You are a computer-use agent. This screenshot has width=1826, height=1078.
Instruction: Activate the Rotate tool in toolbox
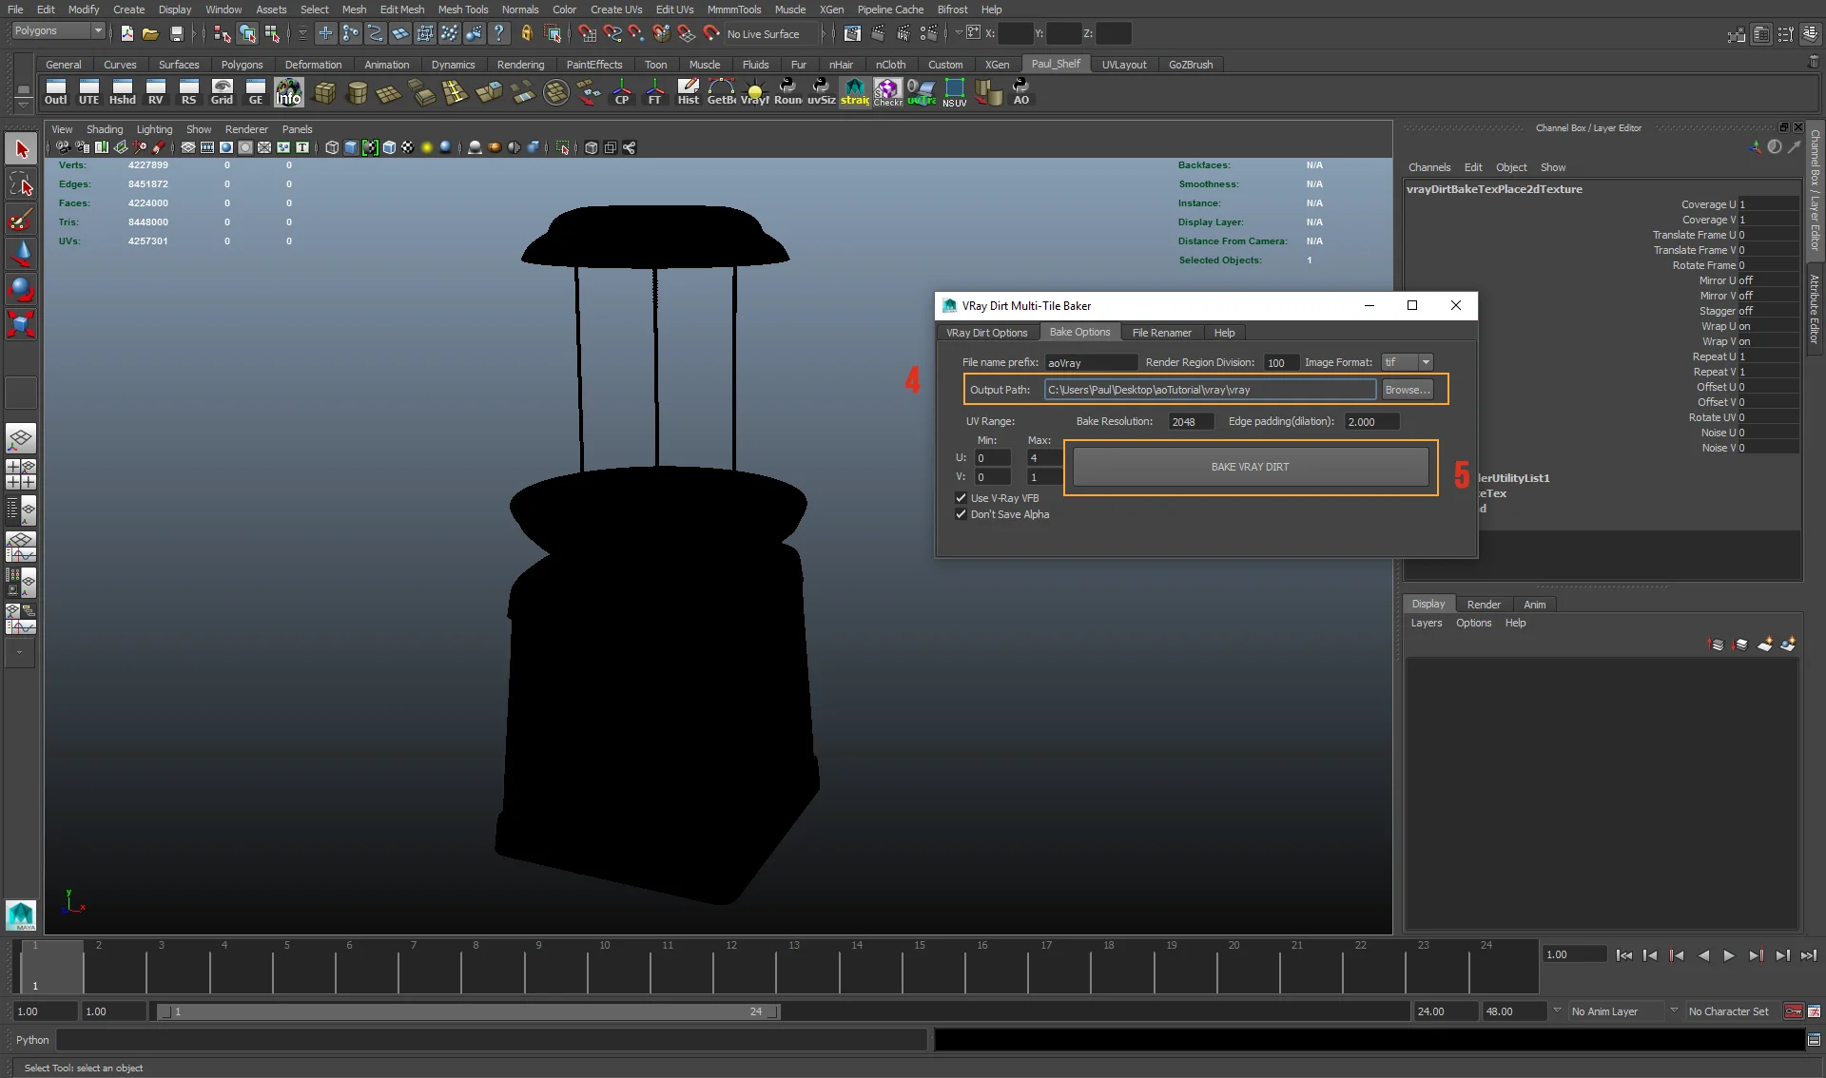(x=21, y=289)
